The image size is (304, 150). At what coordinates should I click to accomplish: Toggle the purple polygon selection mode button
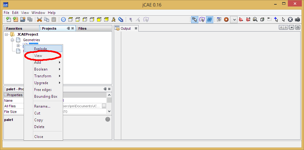pos(202,19)
